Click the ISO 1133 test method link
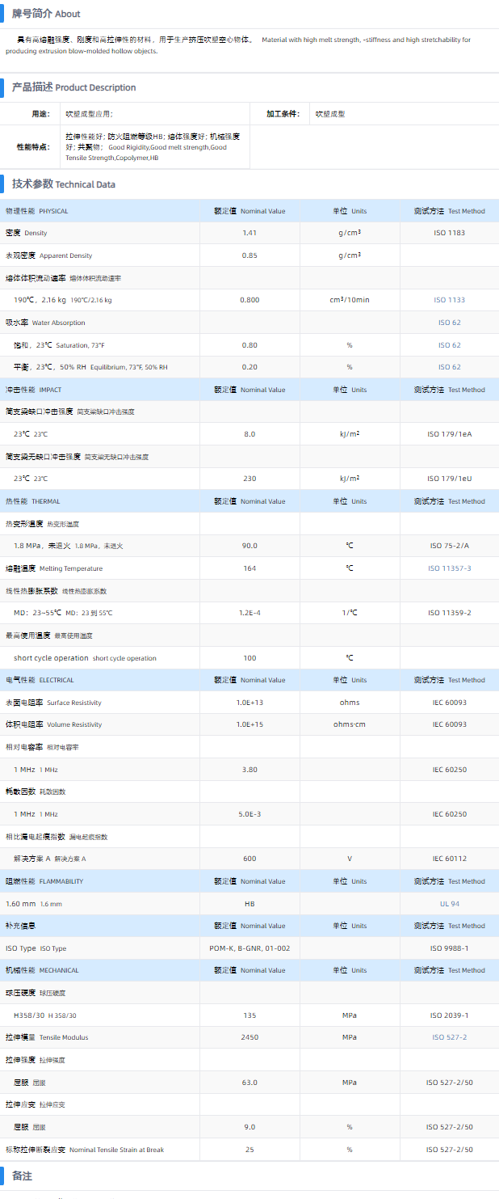499x1199 pixels. tap(449, 300)
